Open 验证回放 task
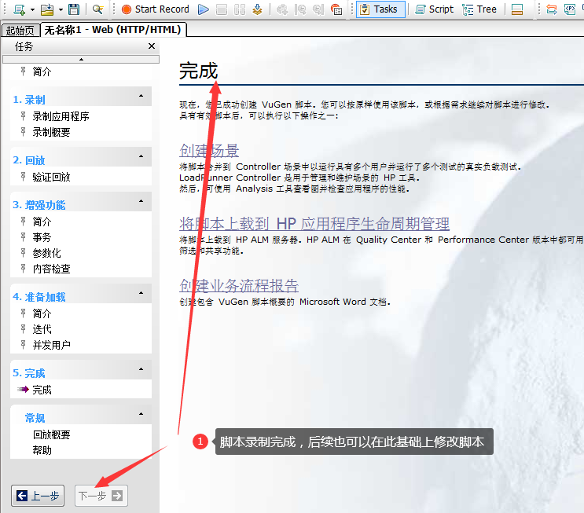 tap(51, 177)
